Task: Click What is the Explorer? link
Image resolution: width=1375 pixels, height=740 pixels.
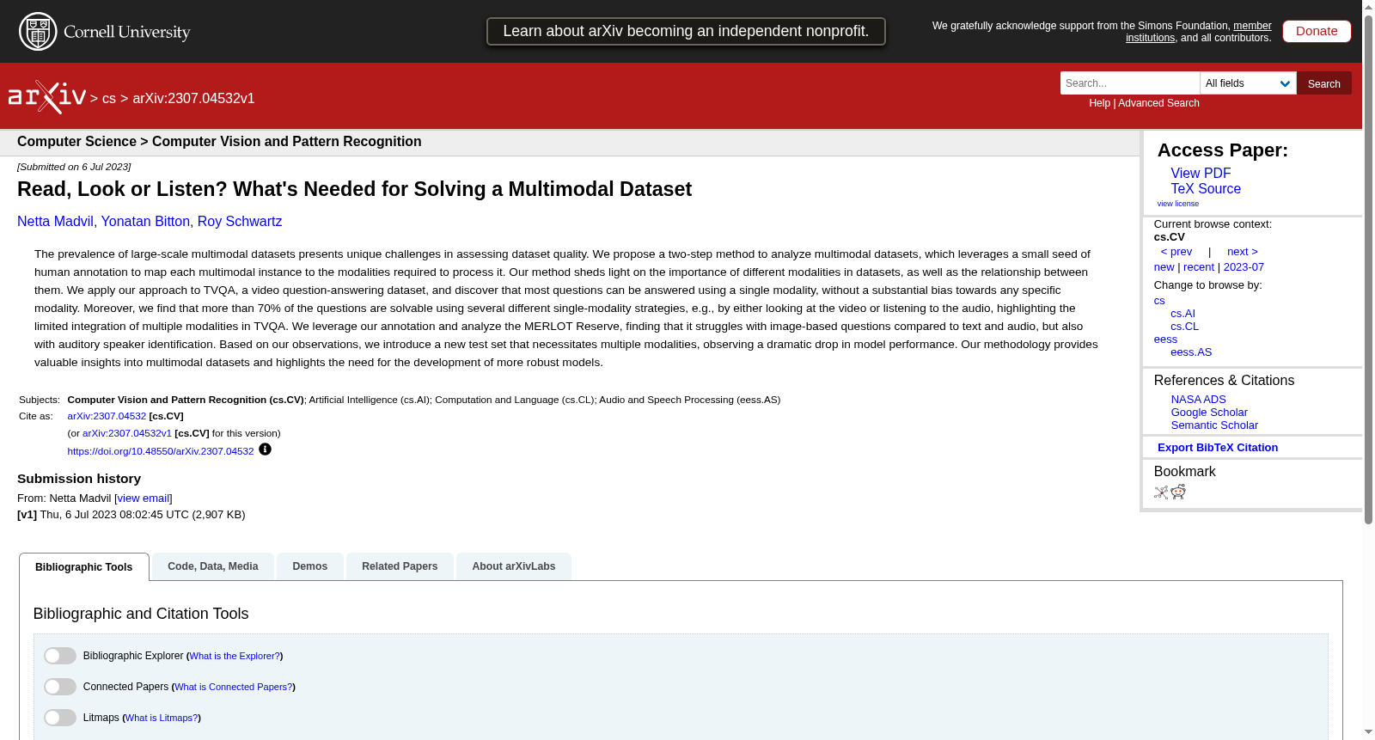Action: pos(235,656)
